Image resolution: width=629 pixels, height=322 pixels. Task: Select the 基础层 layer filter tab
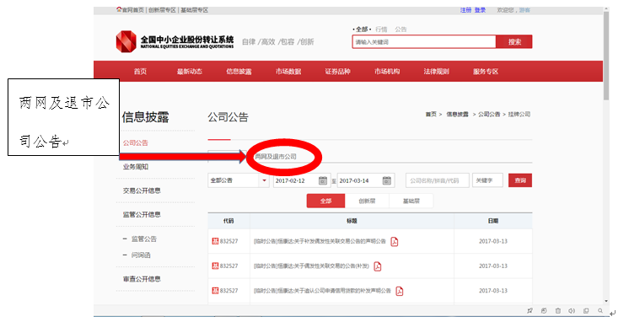411,201
